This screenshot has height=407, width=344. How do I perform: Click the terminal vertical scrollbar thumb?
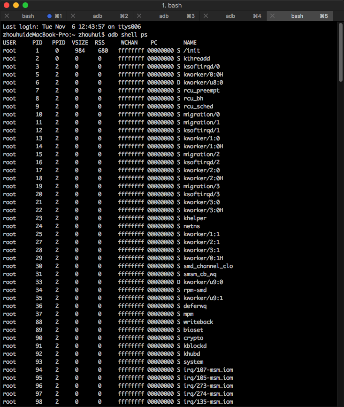point(340,53)
